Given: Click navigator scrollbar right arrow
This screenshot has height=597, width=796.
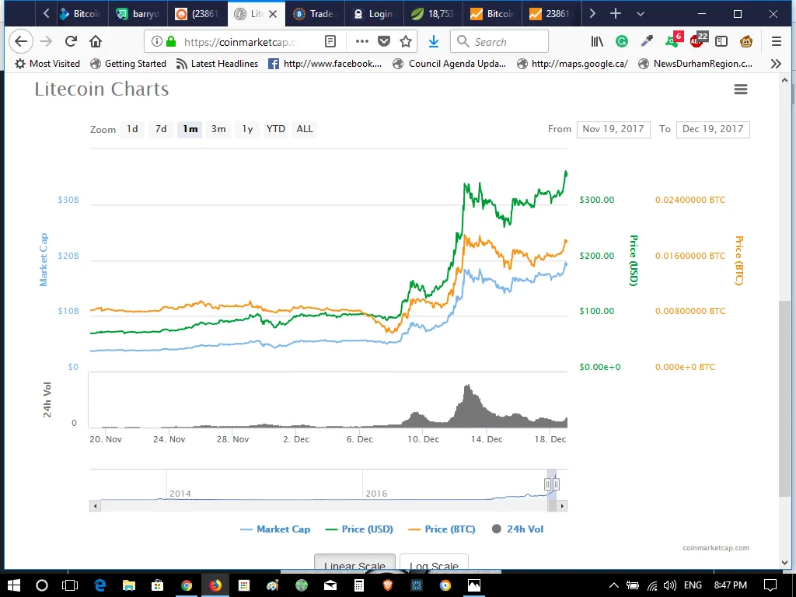Looking at the screenshot, I should pos(562,505).
